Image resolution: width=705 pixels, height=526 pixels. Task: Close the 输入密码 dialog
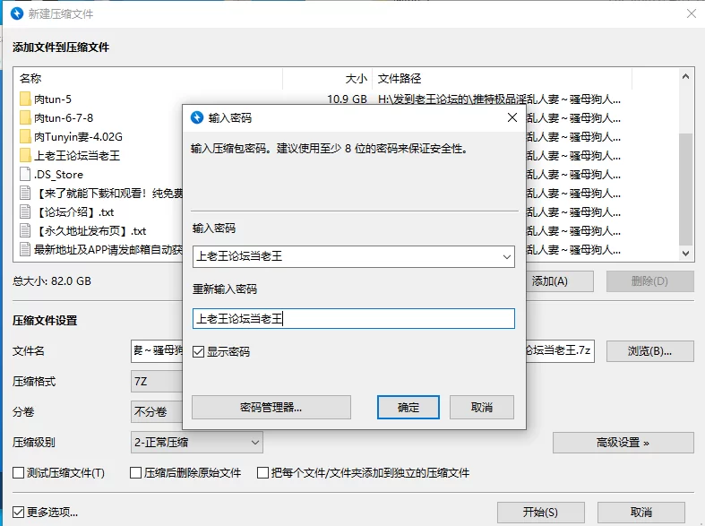(512, 117)
